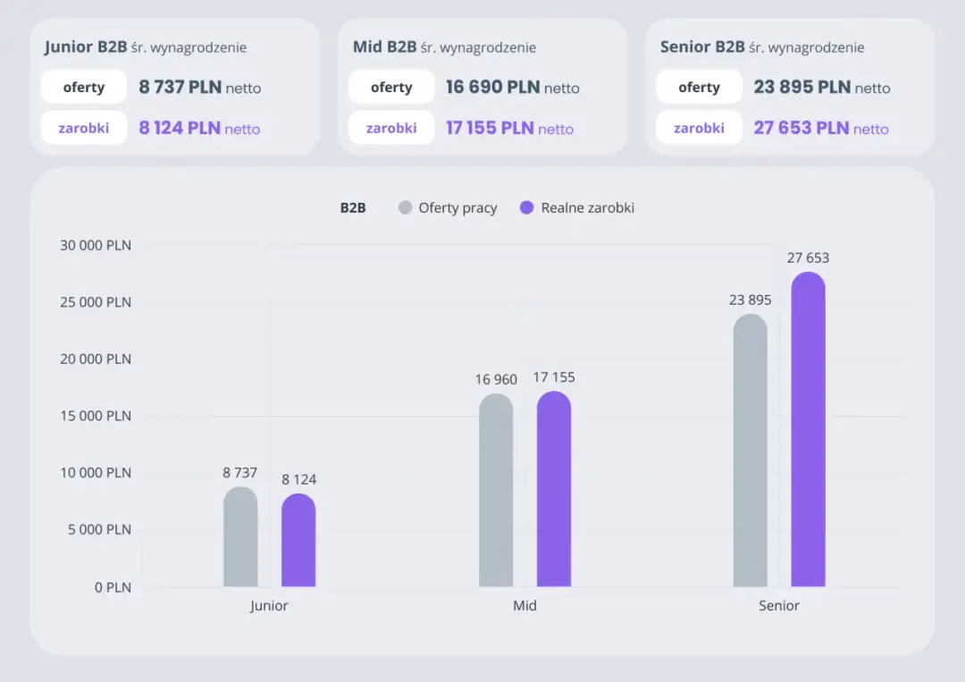
Task: Select the '8 124 PLN netto' value
Action: 199,128
